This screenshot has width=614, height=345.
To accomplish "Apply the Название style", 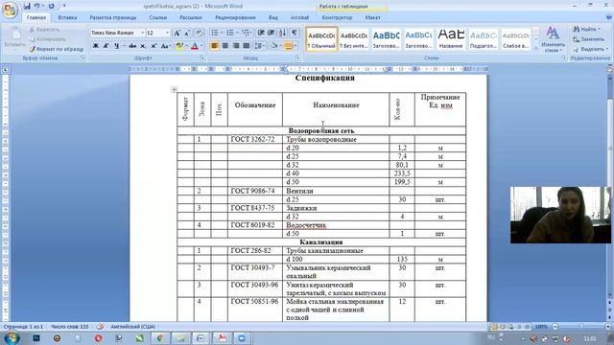I will click(450, 39).
